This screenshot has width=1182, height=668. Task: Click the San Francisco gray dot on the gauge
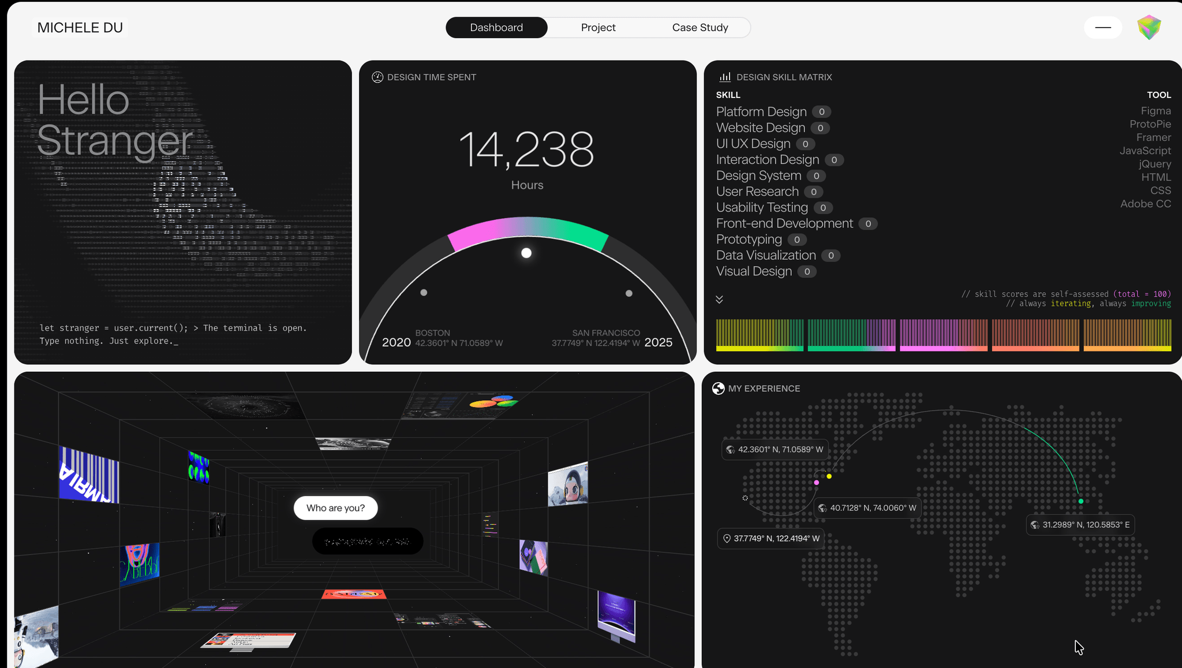629,293
